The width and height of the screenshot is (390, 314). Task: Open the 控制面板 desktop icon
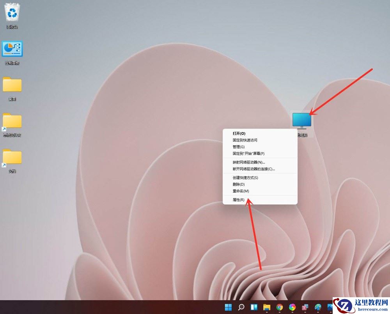click(x=12, y=49)
